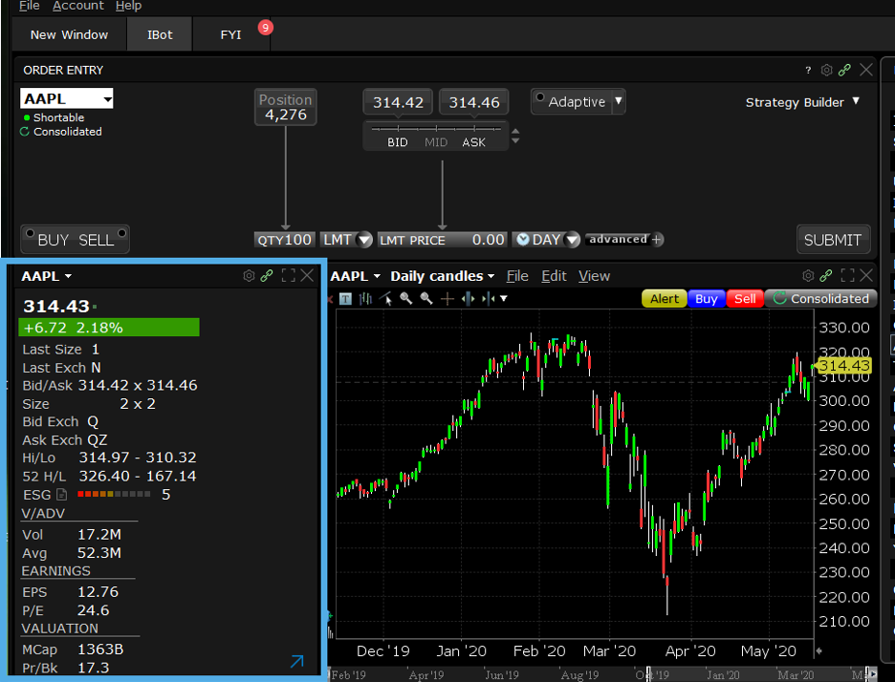Select the BUY radio button

pyautogui.click(x=31, y=233)
